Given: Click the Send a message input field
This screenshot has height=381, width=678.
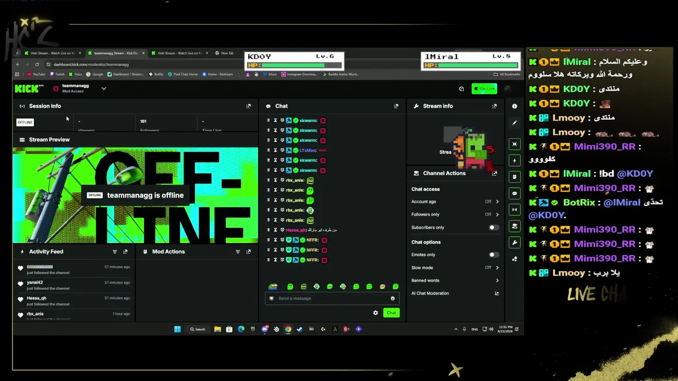Looking at the screenshot, I should tap(332, 298).
